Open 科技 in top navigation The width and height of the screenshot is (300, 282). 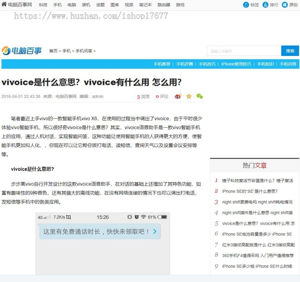(43, 5)
